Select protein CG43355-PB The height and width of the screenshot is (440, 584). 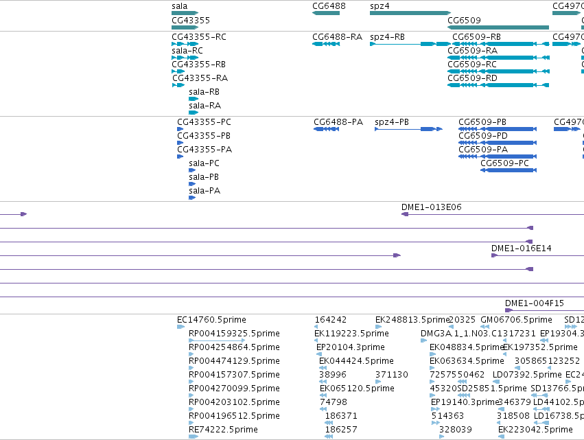coord(180,143)
